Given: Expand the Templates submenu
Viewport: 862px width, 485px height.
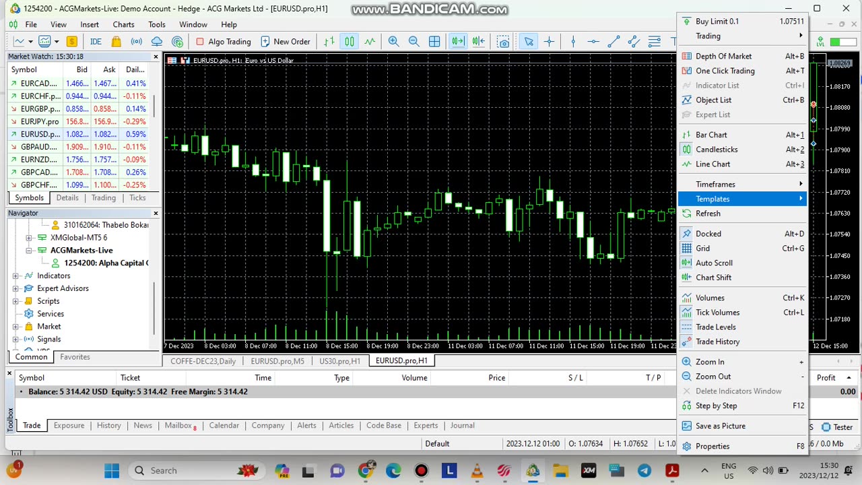Looking at the screenshot, I should (743, 199).
